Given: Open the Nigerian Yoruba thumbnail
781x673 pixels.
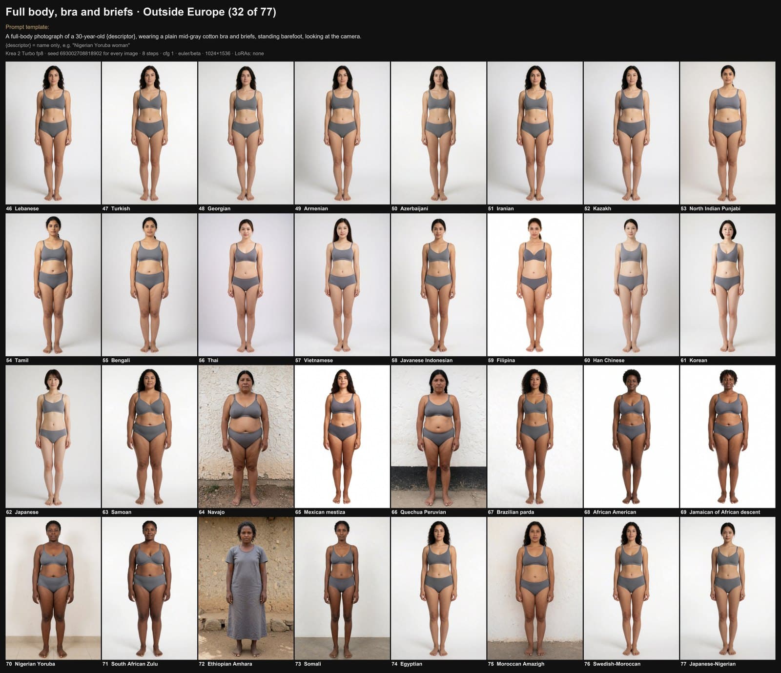Looking at the screenshot, I should coord(53,588).
